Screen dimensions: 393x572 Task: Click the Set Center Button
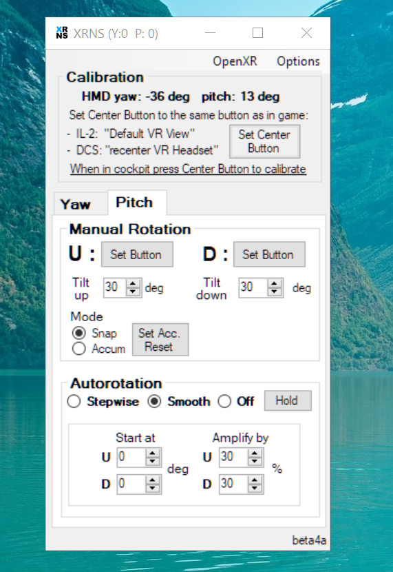264,141
